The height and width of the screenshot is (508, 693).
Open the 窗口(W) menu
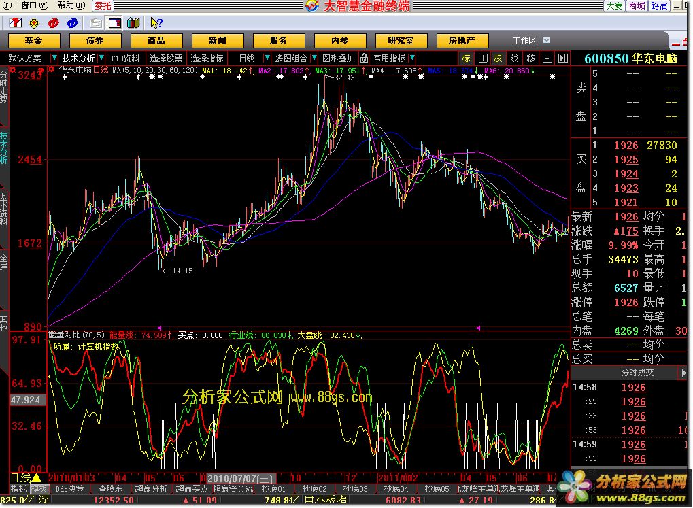[x=35, y=5]
